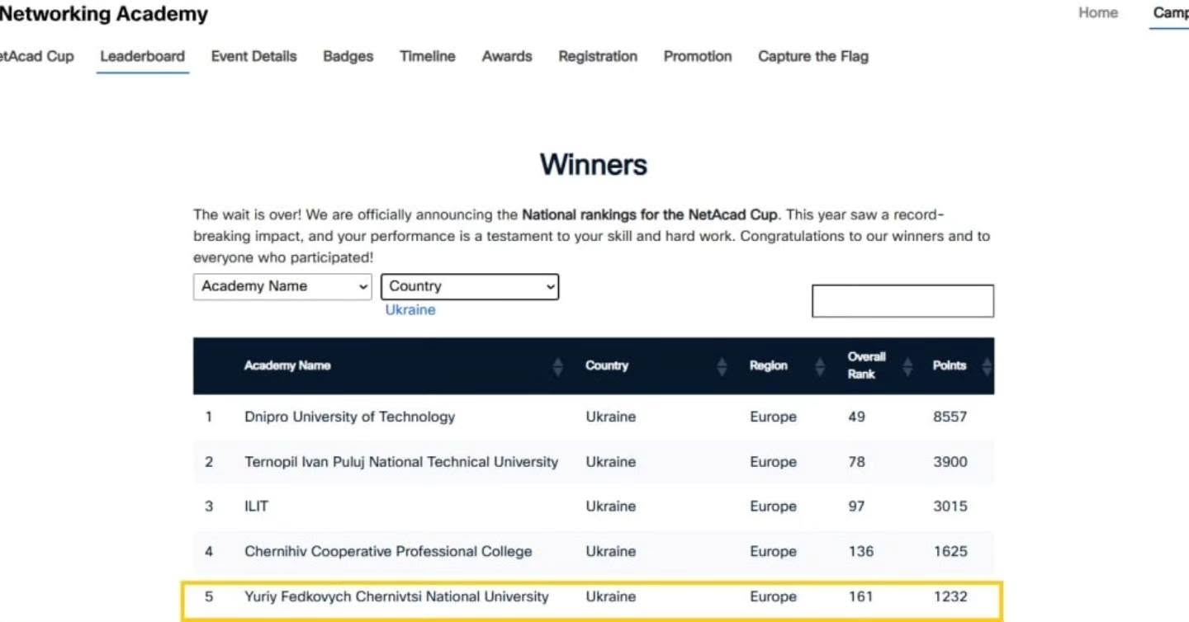Click points value 3015
The height and width of the screenshot is (622, 1189).
950,507
